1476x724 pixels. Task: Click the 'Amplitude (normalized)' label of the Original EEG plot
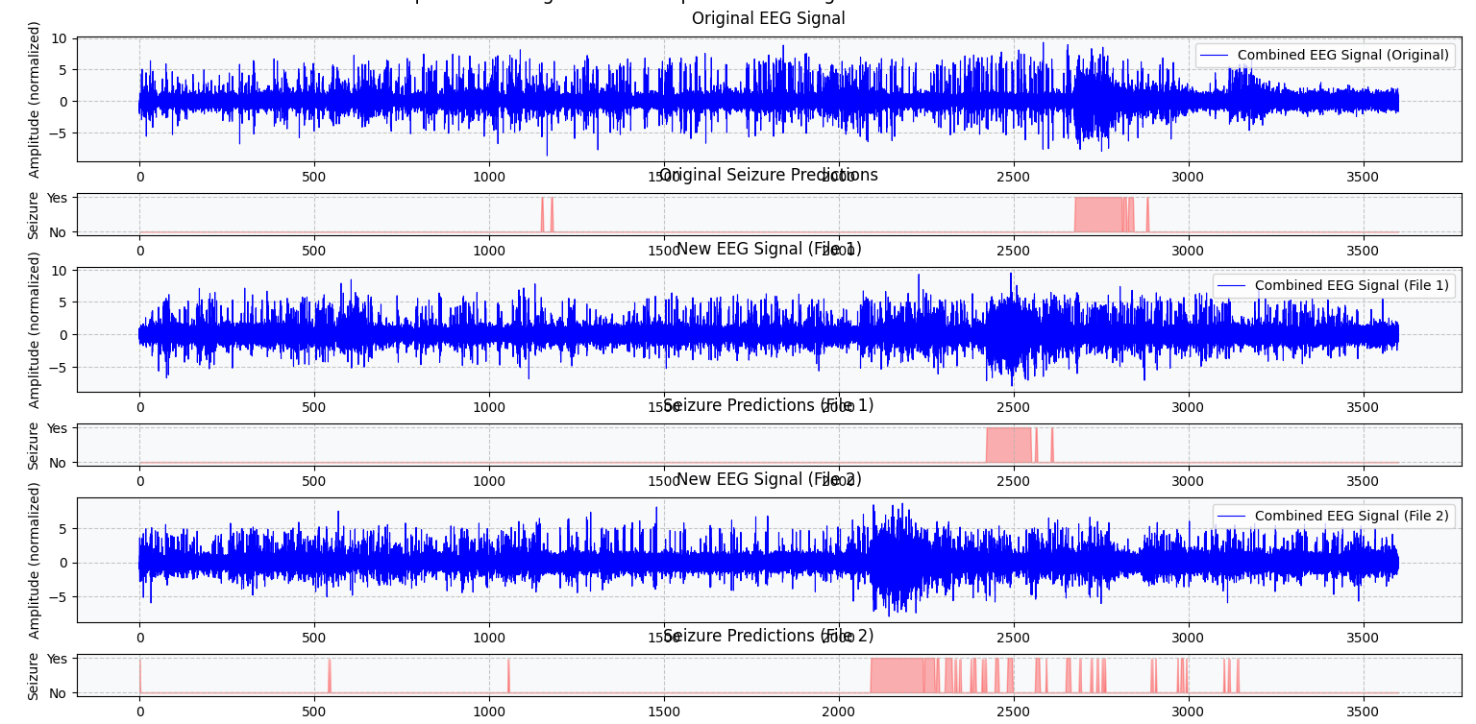click(x=35, y=99)
